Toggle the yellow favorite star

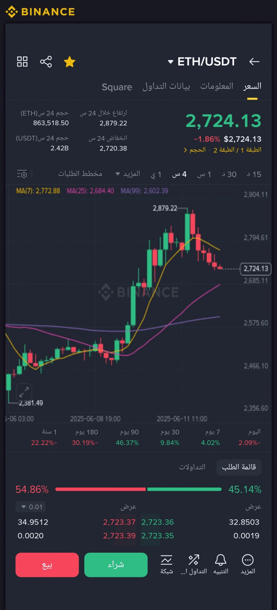tap(70, 62)
